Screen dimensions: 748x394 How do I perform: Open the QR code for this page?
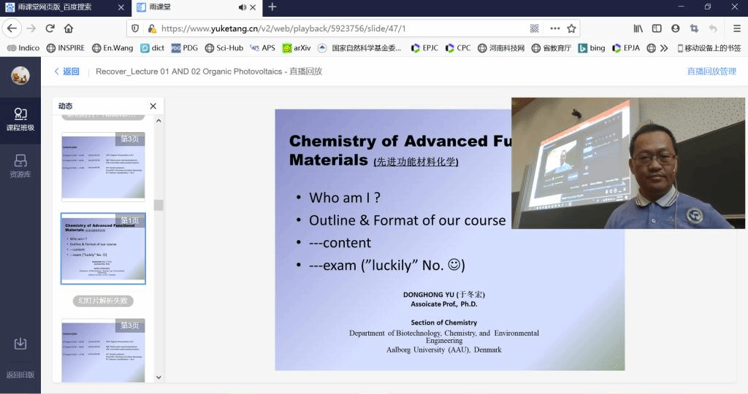(534, 28)
